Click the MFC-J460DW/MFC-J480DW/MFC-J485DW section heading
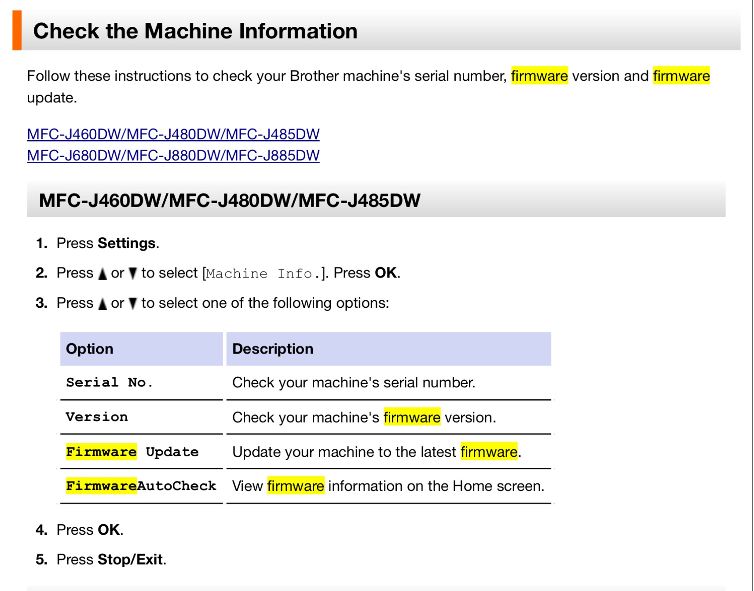The width and height of the screenshot is (754, 591). tap(230, 201)
